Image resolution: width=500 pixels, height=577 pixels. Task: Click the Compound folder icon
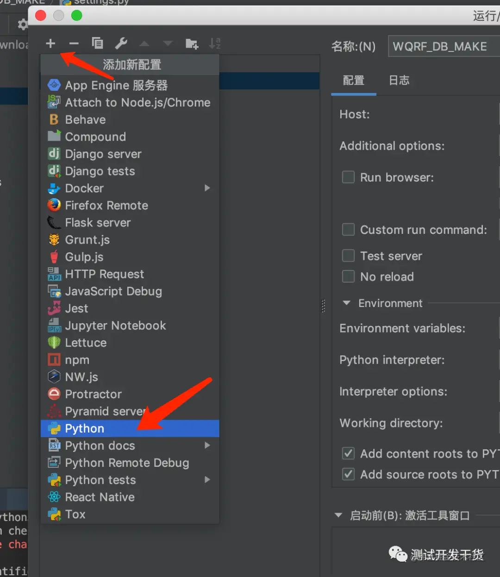54,136
